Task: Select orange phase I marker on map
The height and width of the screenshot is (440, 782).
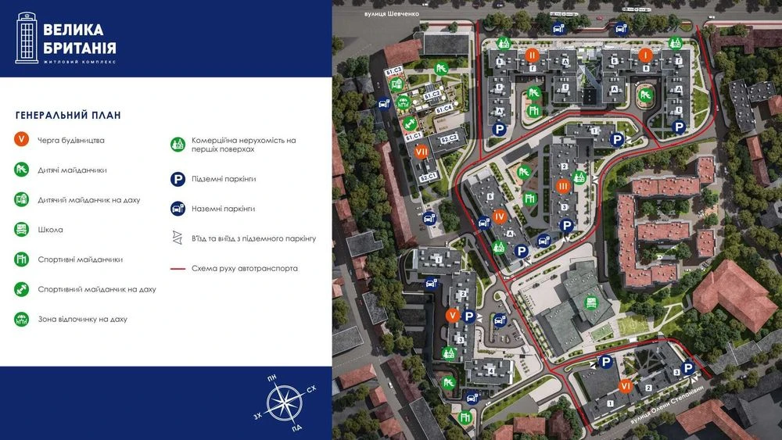Action: (x=646, y=55)
